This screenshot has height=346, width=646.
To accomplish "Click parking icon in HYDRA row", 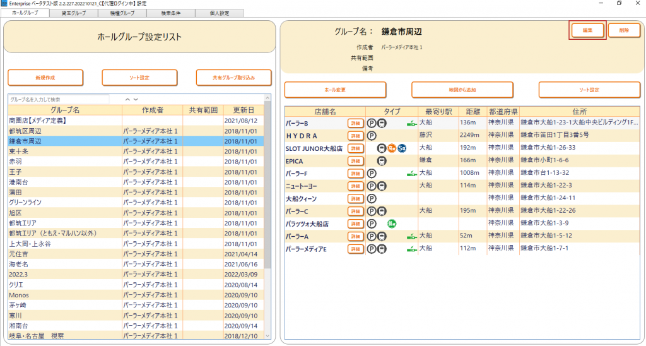I will [372, 136].
